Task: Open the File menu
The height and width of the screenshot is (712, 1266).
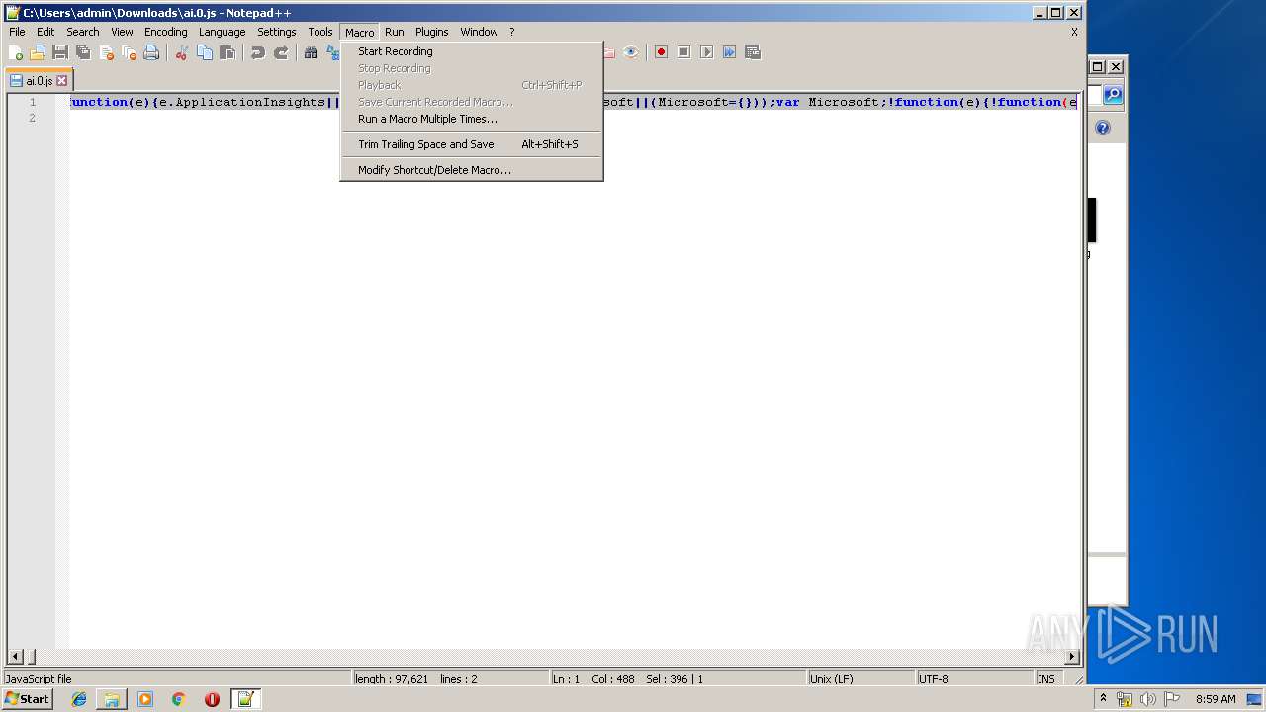Action: (x=17, y=32)
